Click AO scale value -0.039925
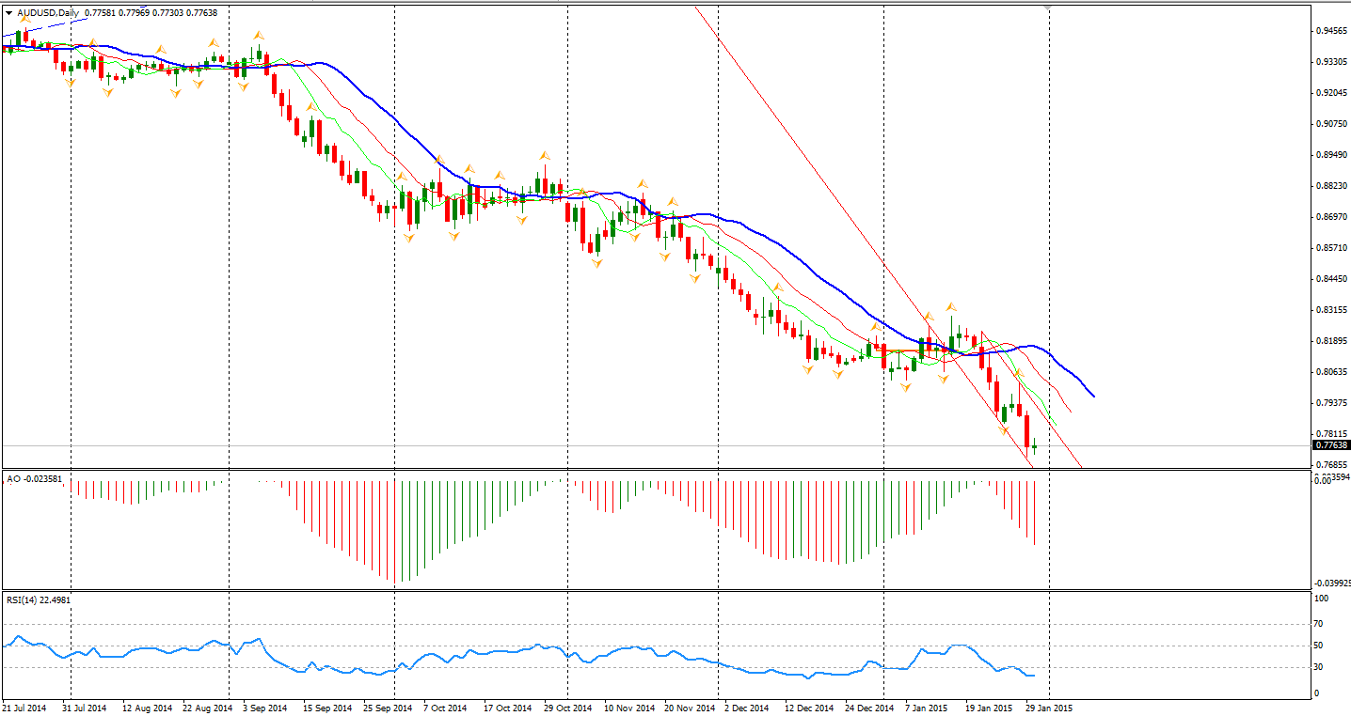Viewport: 1351px width, 716px height. tap(1332, 583)
